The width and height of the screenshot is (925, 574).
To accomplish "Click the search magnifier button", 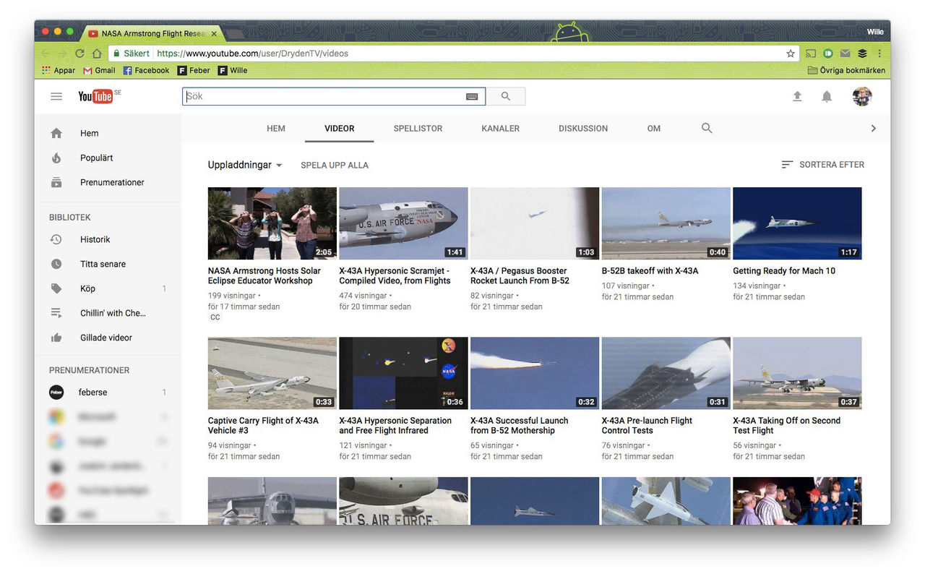I will coord(505,95).
